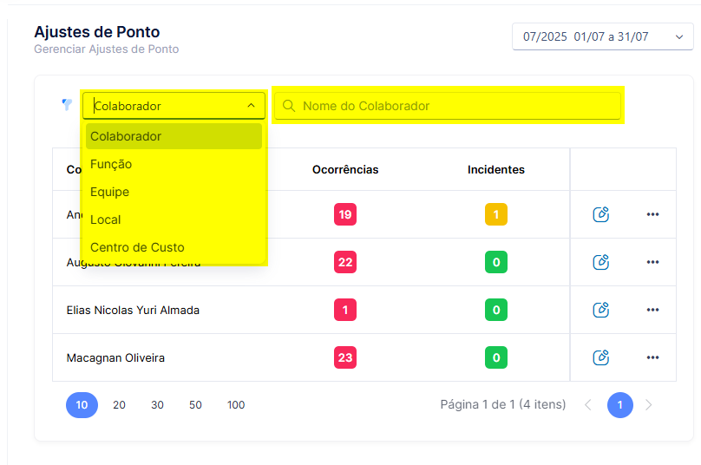Viewport: 701px width, 465px height.
Task: Click edit icon in row with 22 occurrences
Action: coord(601,262)
